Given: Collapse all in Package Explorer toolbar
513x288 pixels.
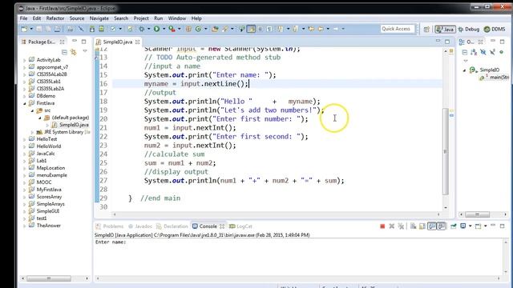Looking at the screenshot, I should pyautogui.click(x=64, y=52).
